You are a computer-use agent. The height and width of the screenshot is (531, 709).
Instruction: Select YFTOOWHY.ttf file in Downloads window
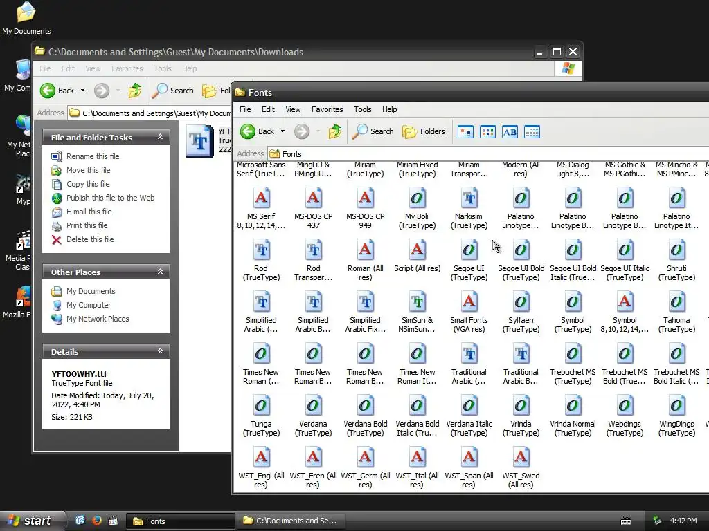coord(200,141)
